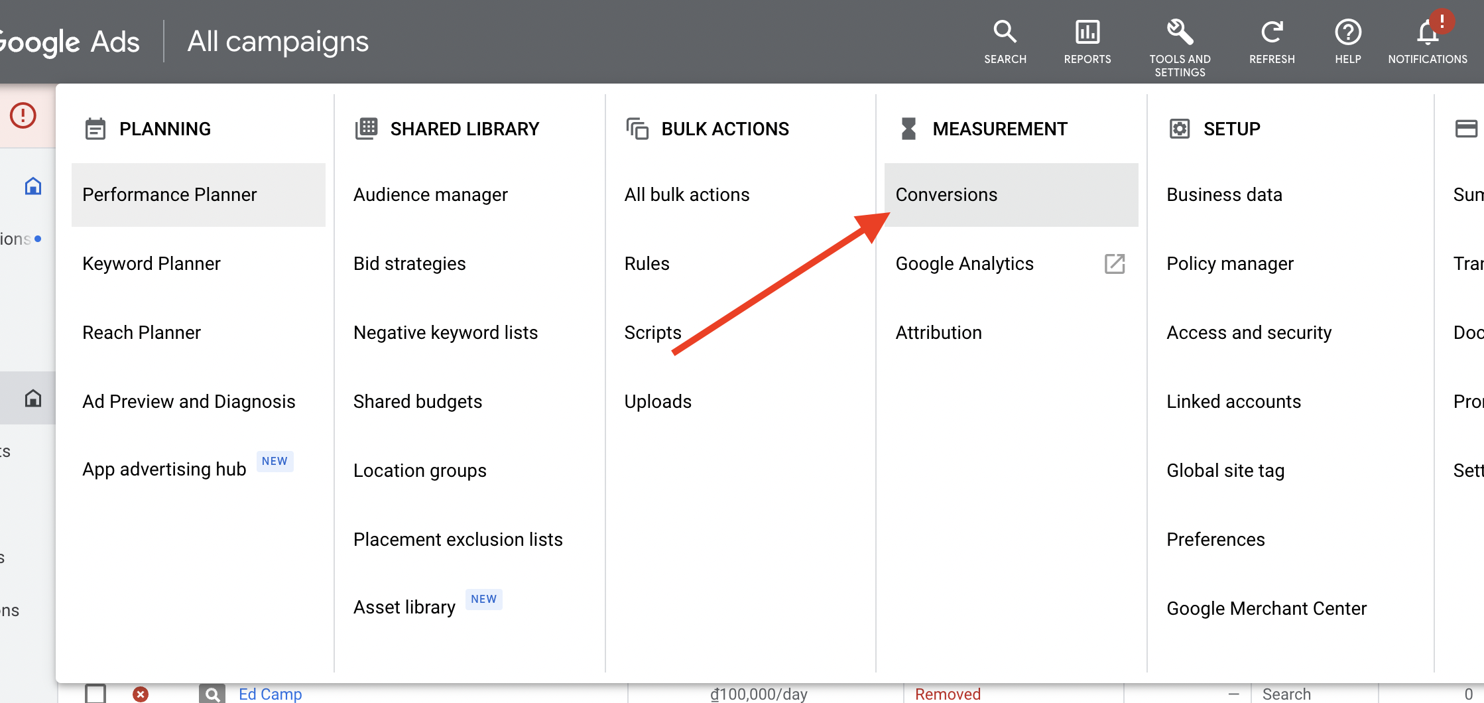1484x703 pixels.
Task: Open Business data under Setup
Action: [1225, 195]
